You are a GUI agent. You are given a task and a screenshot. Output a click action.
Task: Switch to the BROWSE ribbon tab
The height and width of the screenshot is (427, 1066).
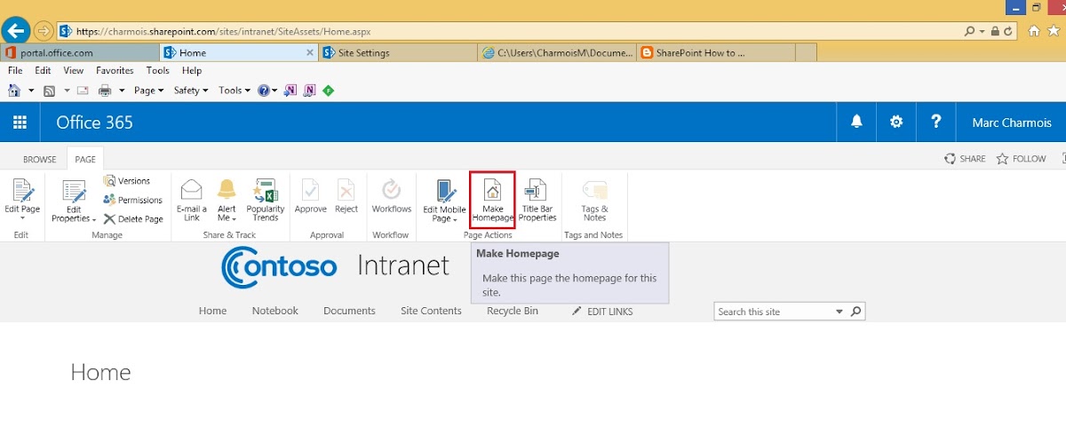[39, 160]
